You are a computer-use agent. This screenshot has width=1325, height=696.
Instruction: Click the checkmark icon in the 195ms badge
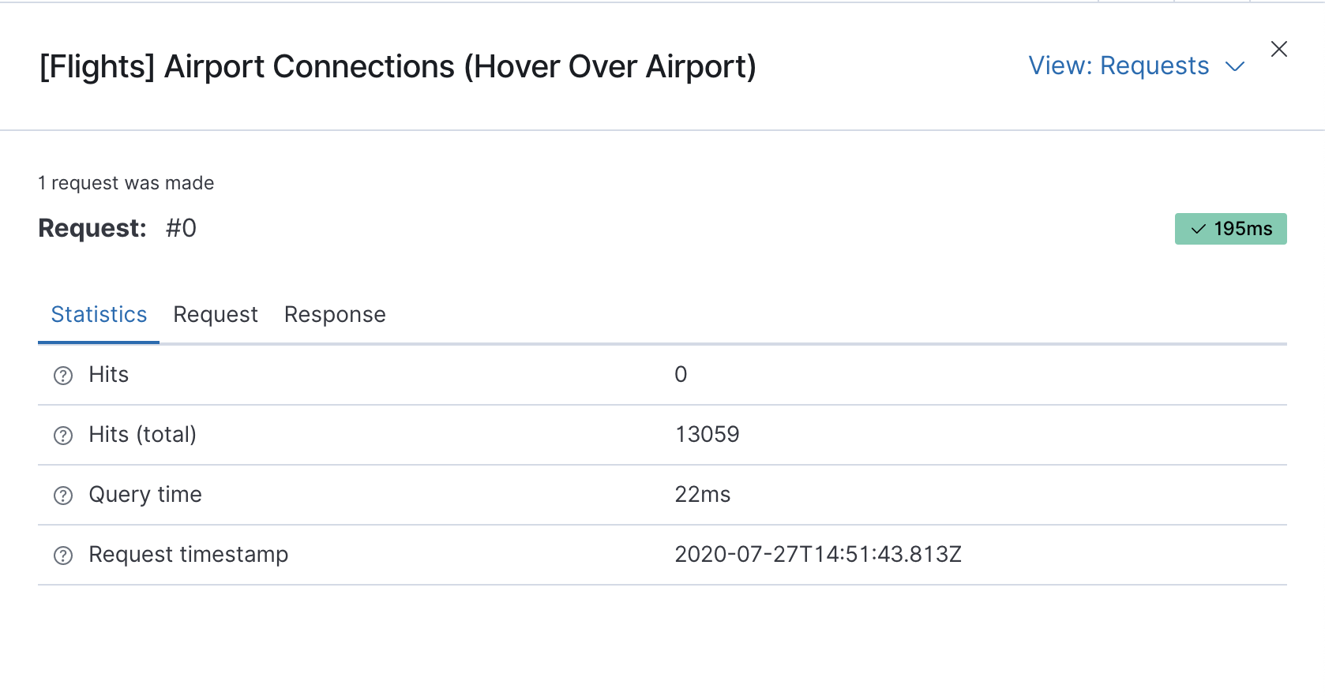click(x=1199, y=229)
